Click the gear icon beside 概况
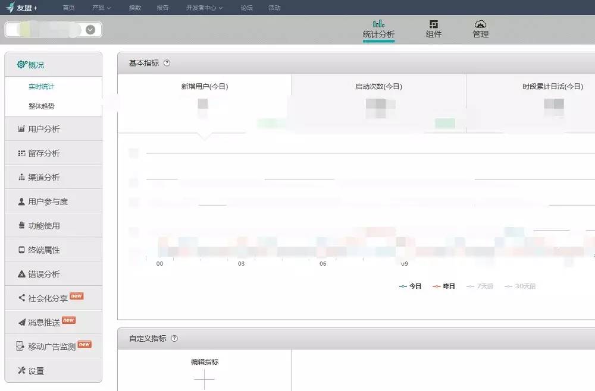This screenshot has height=391, width=595. pos(22,64)
